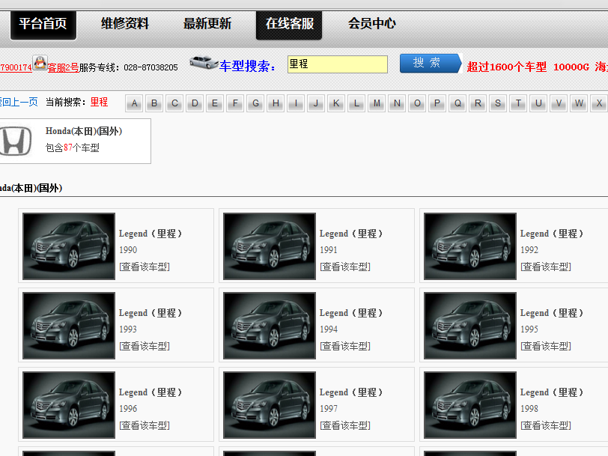The height and width of the screenshot is (456, 608).
Task: Go to 维修资料 tab
Action: (x=125, y=24)
